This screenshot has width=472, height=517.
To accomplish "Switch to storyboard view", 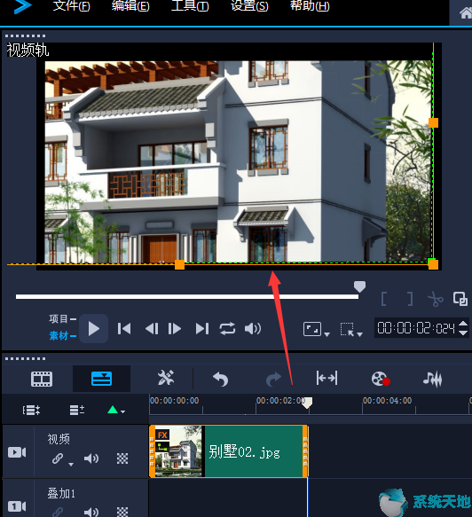I will [x=42, y=379].
